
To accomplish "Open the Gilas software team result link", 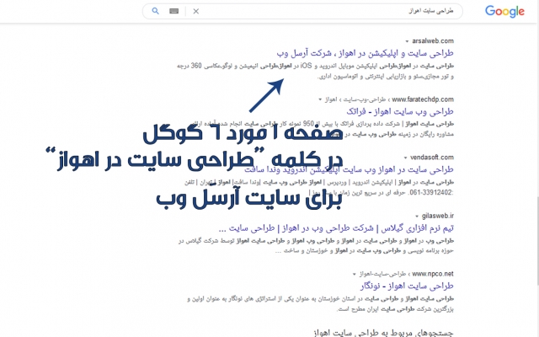I will pos(336,228).
